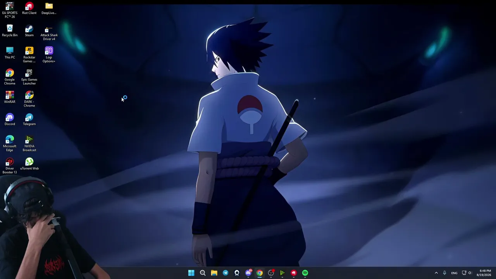This screenshot has width=496, height=279.
Task: Select the DARK - Chrome desktop shortcut
Action: [x=29, y=99]
